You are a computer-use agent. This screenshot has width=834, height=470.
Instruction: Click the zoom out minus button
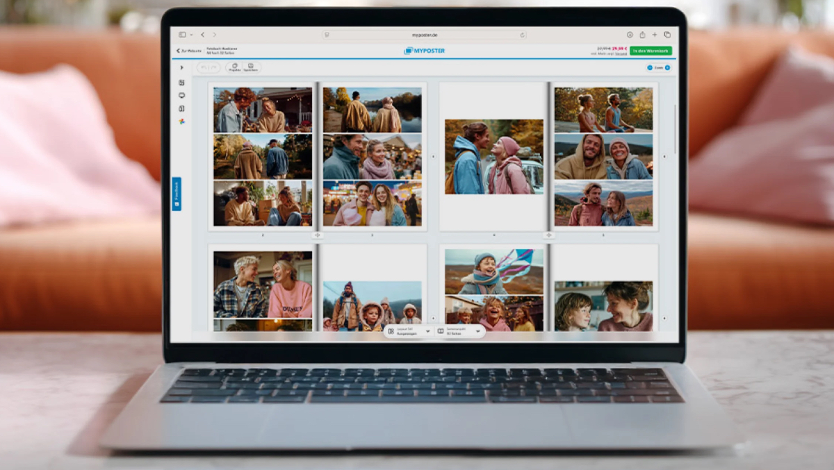point(650,67)
